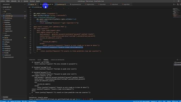Image resolution: width=181 pixels, height=102 pixels.
Task: Open the Editar menu
Action: point(8,1)
